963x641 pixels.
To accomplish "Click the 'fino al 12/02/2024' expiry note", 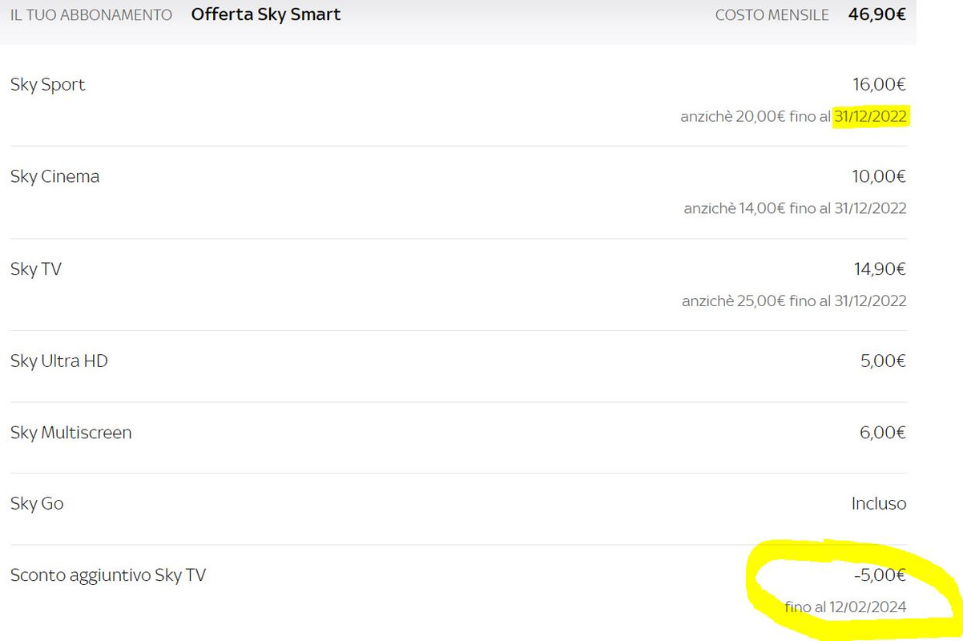I will tap(845, 607).
